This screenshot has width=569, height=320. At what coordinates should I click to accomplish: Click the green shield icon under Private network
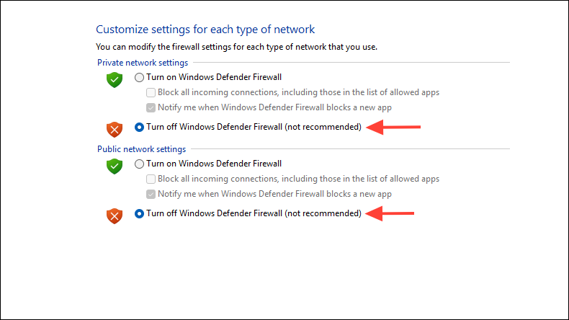(x=115, y=79)
